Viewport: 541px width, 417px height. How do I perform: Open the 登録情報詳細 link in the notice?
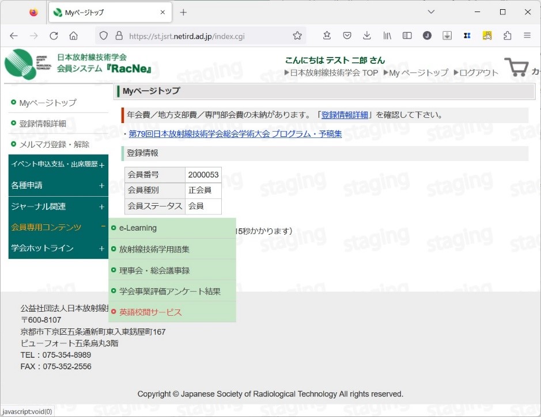(345, 115)
